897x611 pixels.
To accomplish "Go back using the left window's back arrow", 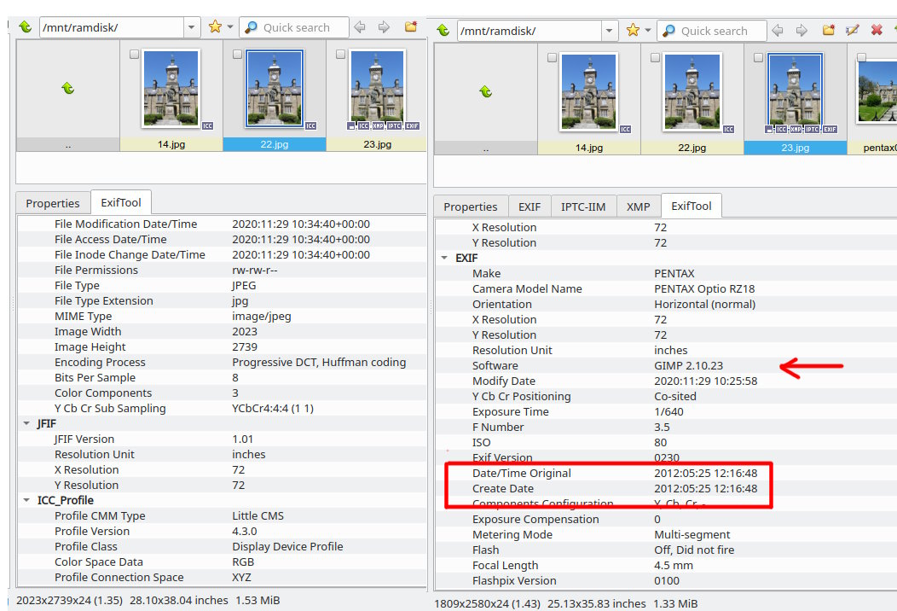I will point(360,27).
